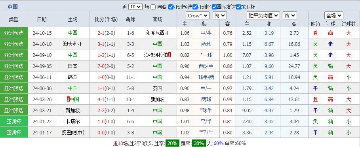Open the 终 dropdown beside 胜平负均值

[290, 15]
